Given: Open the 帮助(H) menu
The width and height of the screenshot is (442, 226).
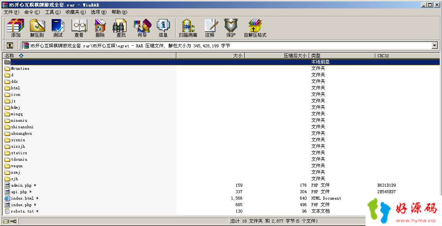Looking at the screenshot, I should pyautogui.click(x=119, y=12).
